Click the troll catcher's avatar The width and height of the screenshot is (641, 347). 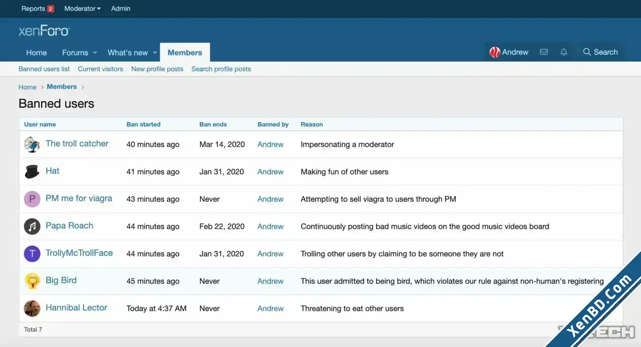point(32,144)
